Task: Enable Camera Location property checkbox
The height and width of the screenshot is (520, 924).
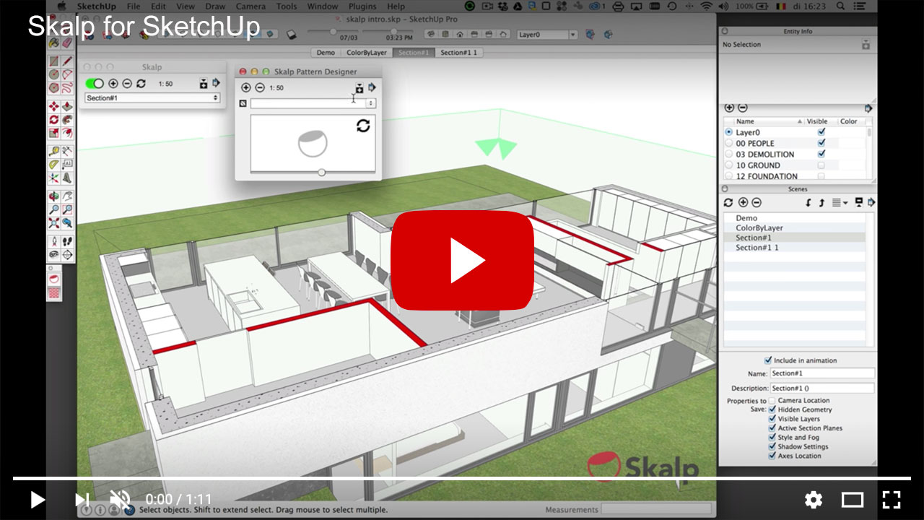Action: point(772,400)
